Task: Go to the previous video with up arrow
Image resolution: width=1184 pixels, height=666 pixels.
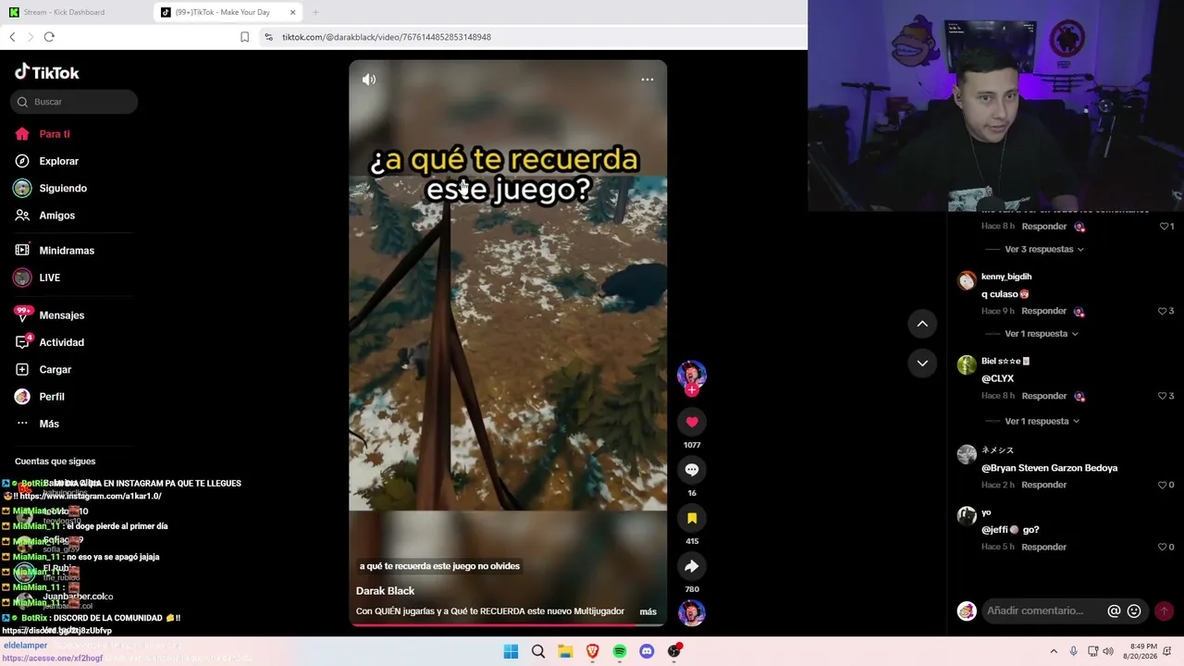Action: (922, 324)
